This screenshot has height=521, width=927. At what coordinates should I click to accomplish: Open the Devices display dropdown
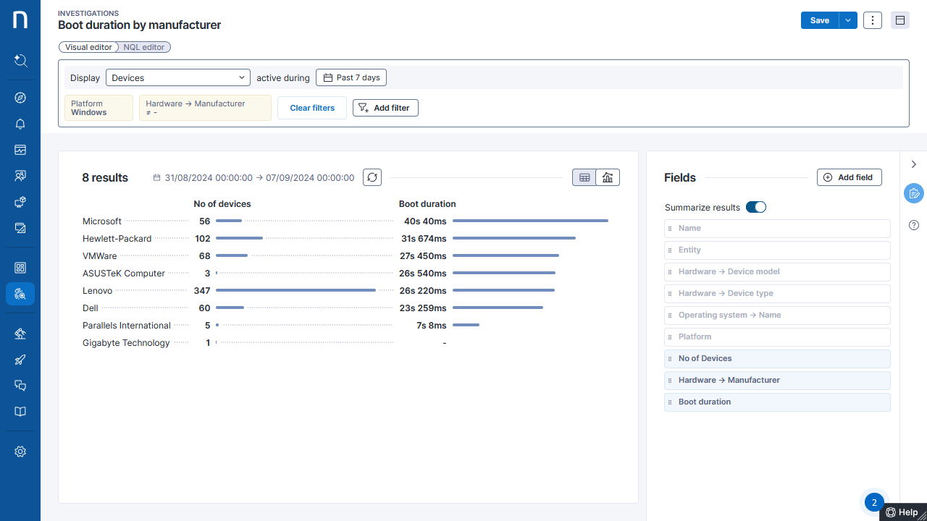point(178,77)
